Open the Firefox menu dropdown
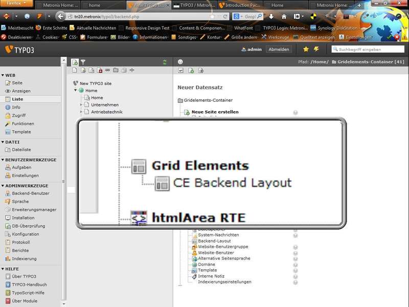Image resolution: width=409 pixels, height=307 pixels. 16,4
